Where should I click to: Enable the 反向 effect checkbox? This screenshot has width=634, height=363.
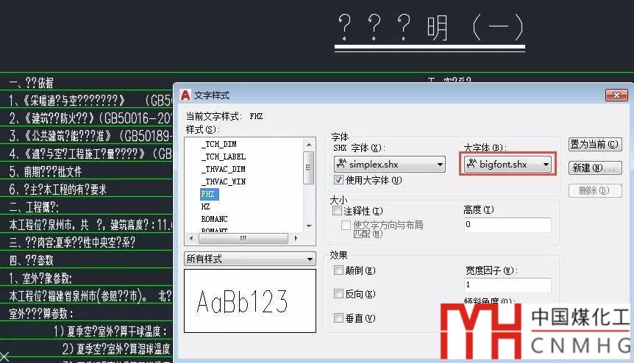338,294
